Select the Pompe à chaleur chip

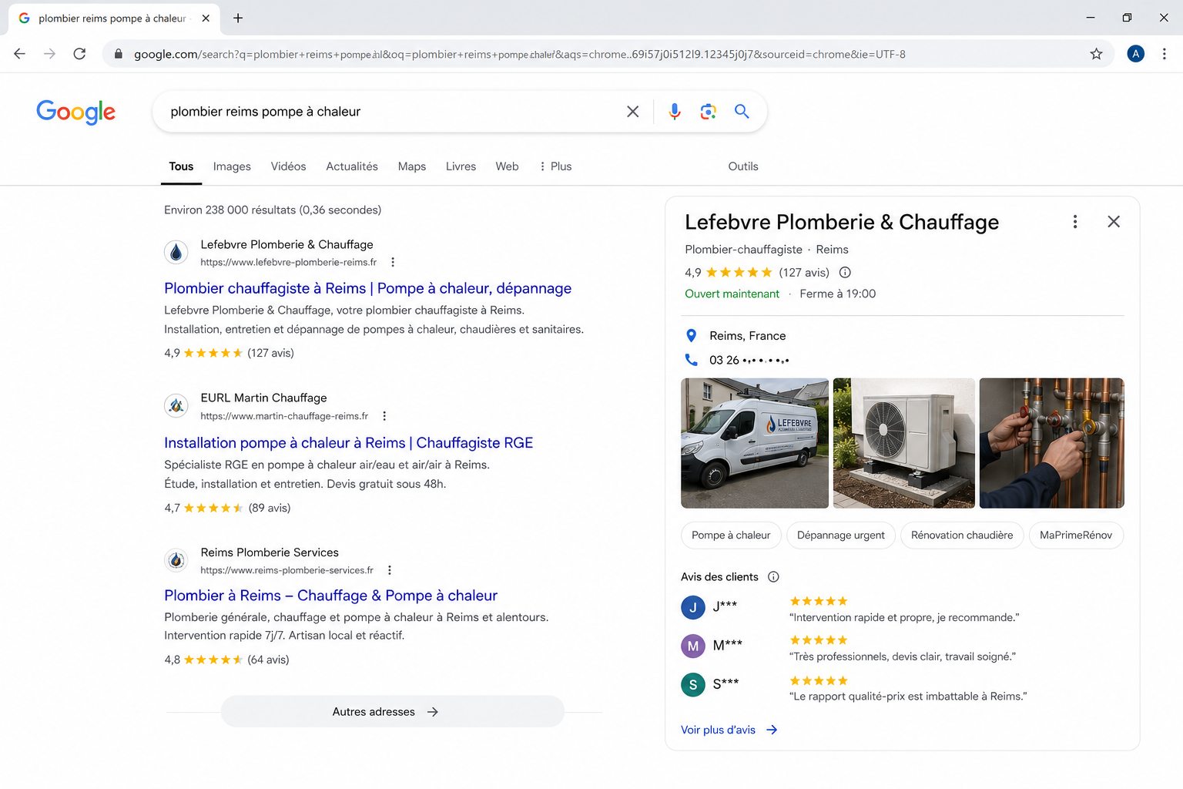731,536
